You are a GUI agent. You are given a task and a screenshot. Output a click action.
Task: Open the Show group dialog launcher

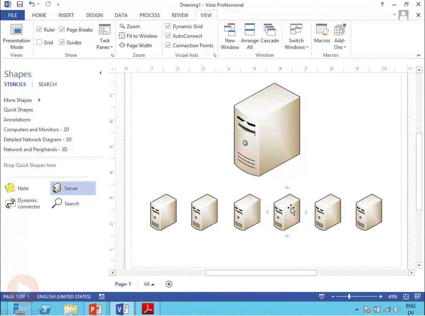pyautogui.click(x=113, y=56)
